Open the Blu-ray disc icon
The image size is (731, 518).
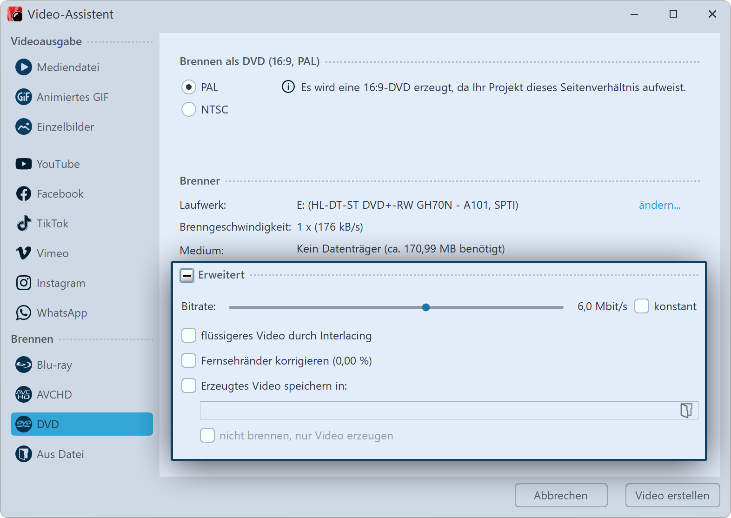(23, 365)
